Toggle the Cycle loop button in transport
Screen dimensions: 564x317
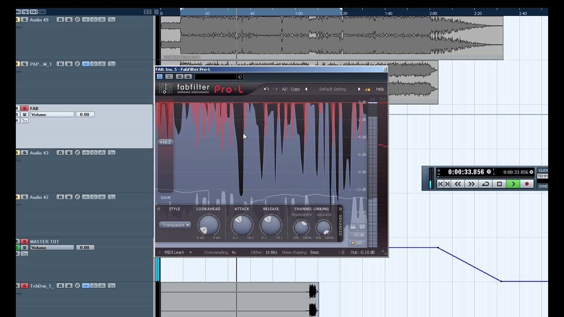coord(486,184)
